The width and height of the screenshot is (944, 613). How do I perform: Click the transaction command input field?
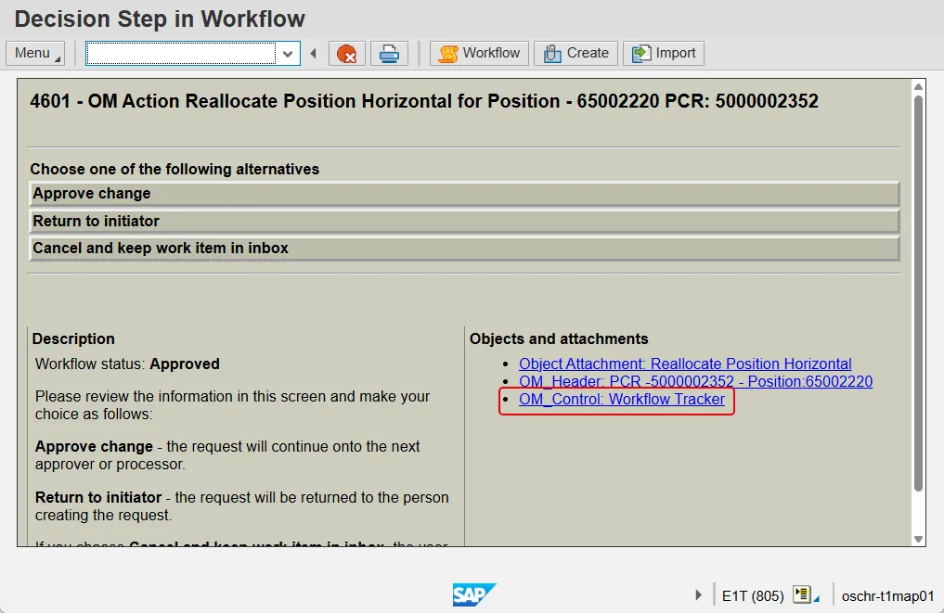[181, 54]
